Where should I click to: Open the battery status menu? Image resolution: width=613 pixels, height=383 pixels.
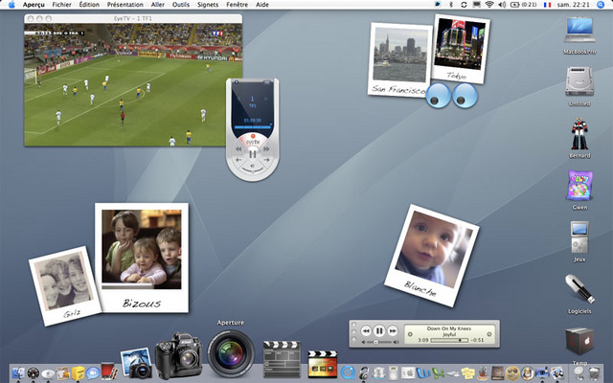[524, 5]
